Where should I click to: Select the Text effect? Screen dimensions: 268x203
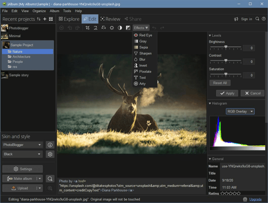[145, 78]
